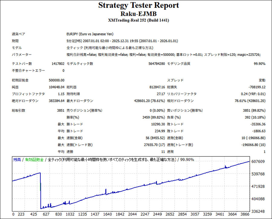272x219 pixels.
Task: Click the 607609 chart axis label
Action: (x=258, y=161)
